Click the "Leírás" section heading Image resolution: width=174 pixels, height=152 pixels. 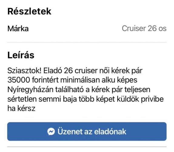(x=21, y=55)
